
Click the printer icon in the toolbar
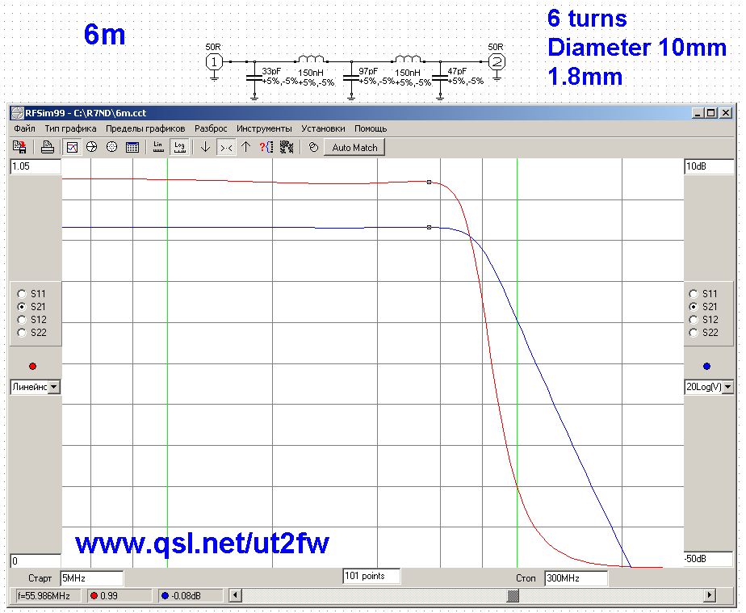(48, 147)
